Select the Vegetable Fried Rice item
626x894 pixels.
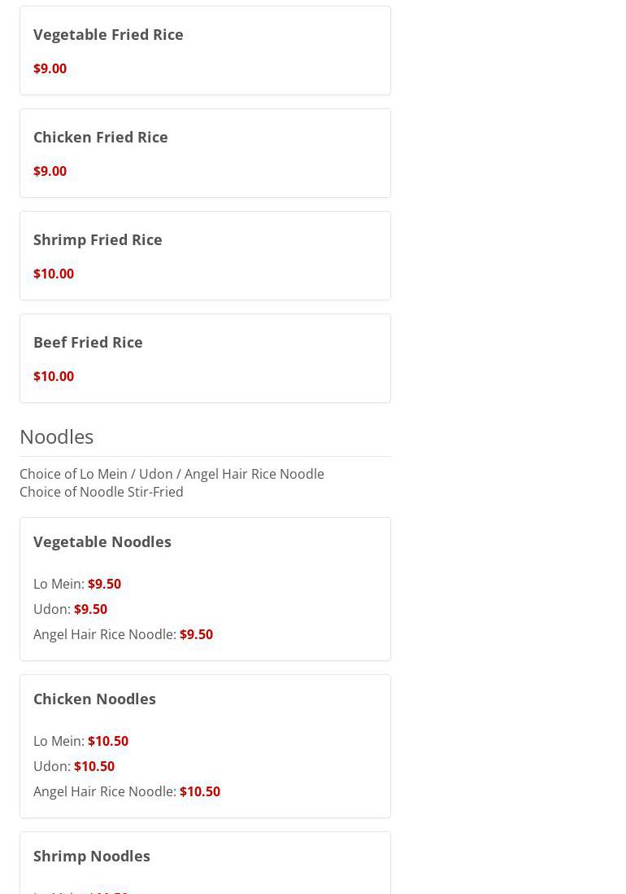click(205, 50)
